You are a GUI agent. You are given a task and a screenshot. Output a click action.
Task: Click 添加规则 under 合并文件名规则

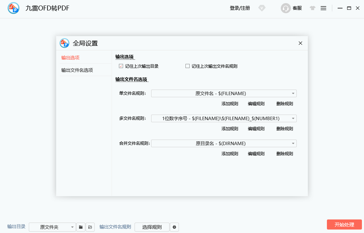(230, 153)
